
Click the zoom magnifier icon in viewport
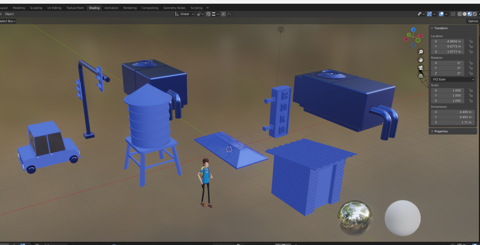[x=421, y=52]
